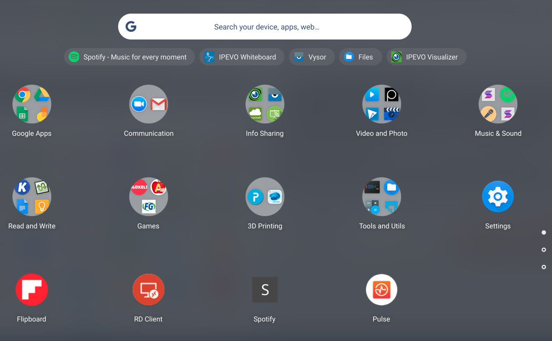Switch to the third launcher page dot
552x341 pixels.
point(544,267)
